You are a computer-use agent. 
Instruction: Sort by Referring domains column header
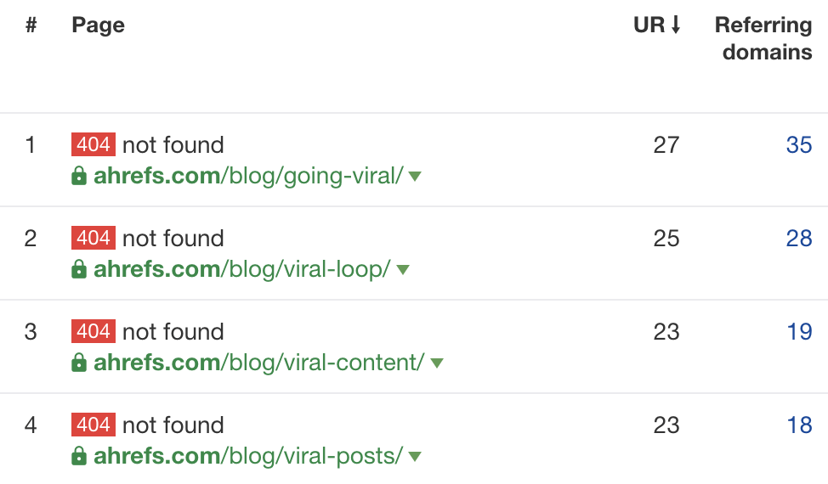pyautogui.click(x=763, y=39)
